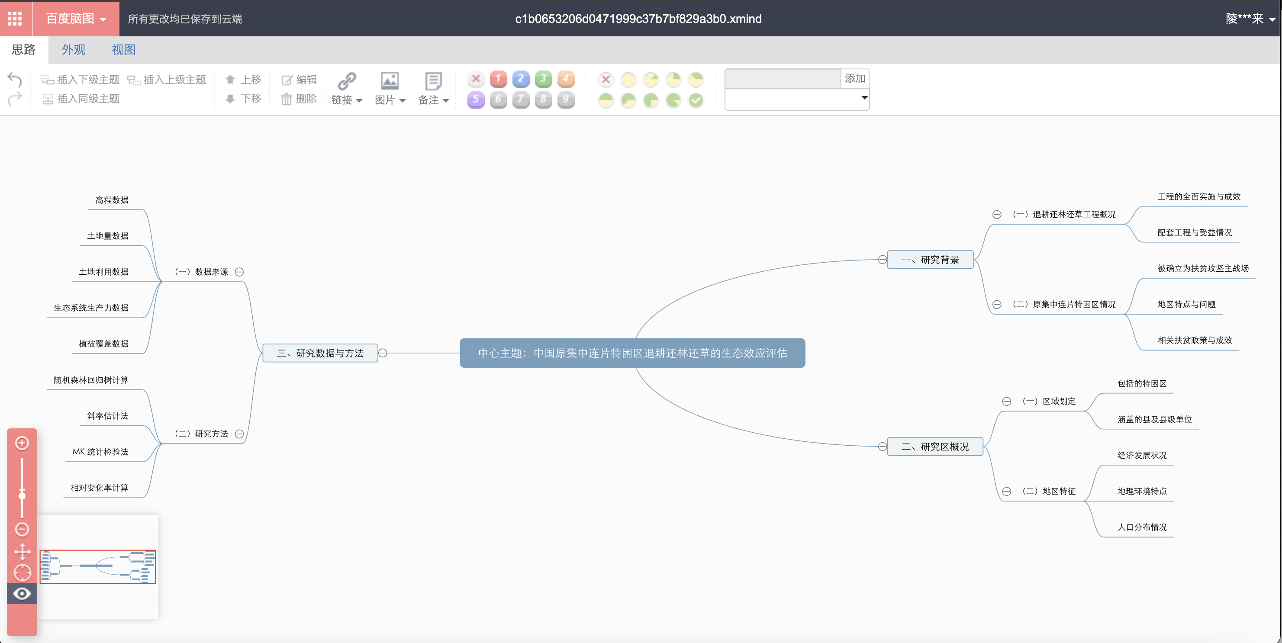Open the app grid icon
1282x643 pixels.
coord(15,19)
